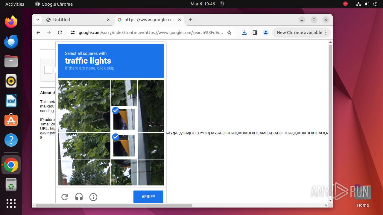Open the Chrome profile avatar icon
Screen dimensions: 383x215
pos(266,33)
